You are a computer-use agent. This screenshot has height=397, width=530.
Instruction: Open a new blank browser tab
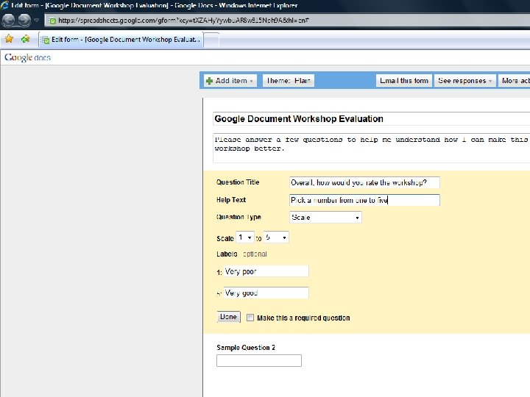[x=211, y=40]
